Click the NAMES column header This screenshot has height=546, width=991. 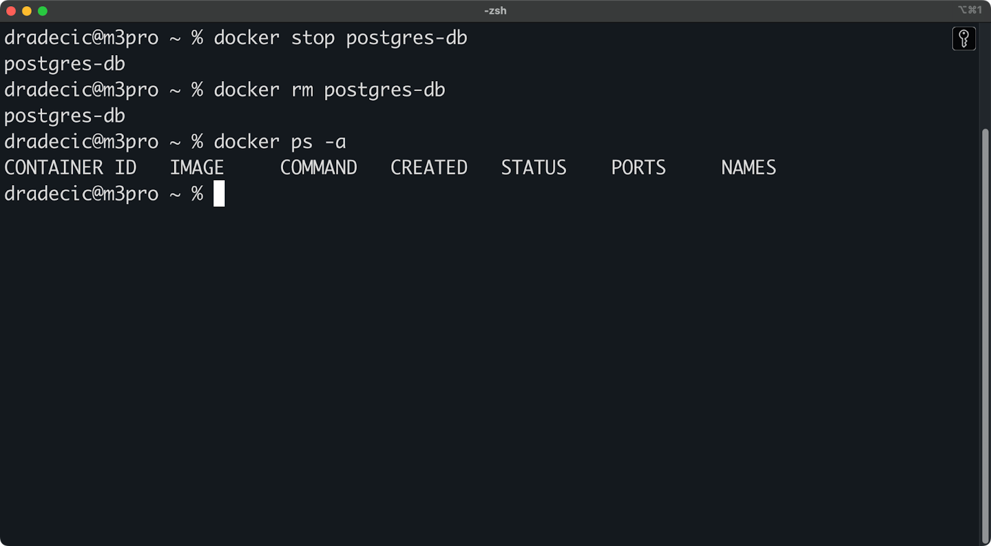click(x=748, y=168)
